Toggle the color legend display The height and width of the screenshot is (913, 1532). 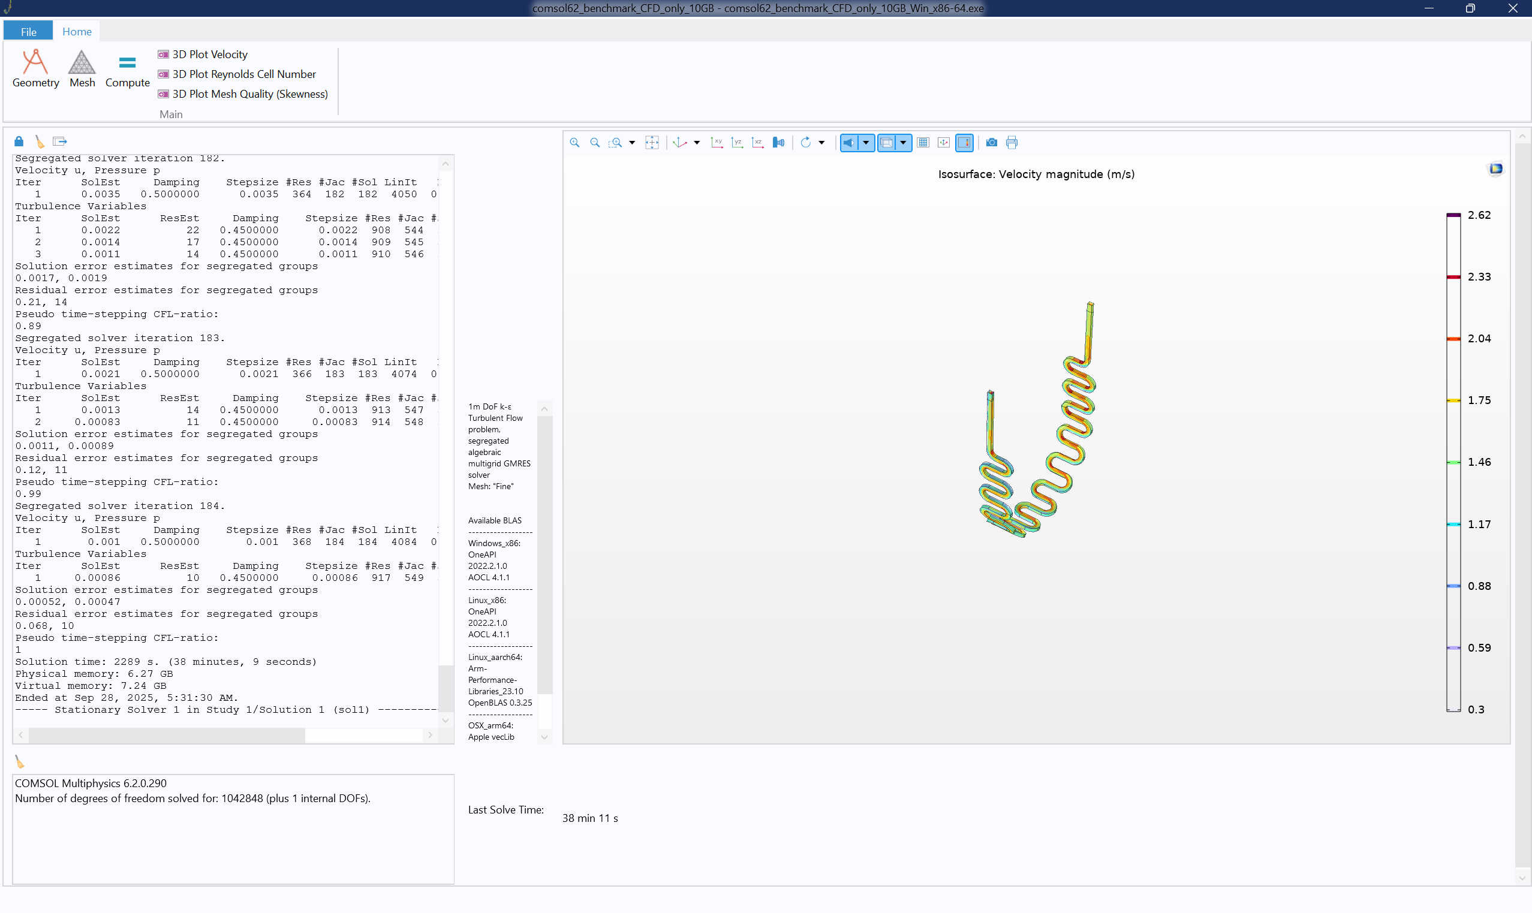(x=964, y=143)
